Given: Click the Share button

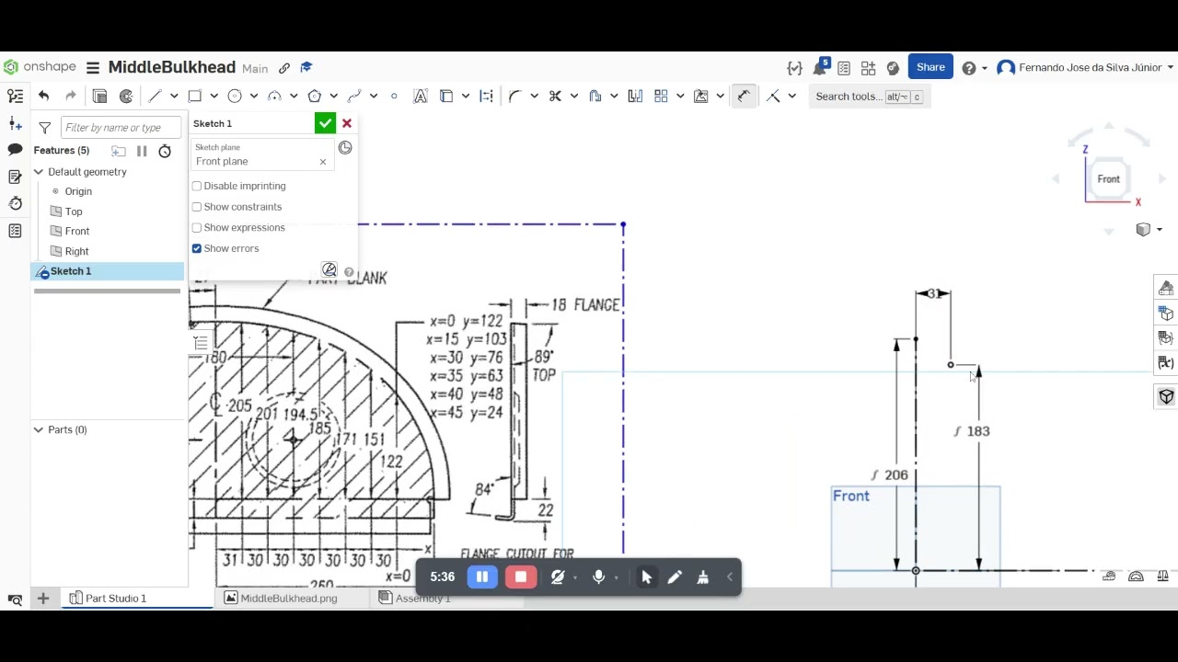Looking at the screenshot, I should coord(930,67).
